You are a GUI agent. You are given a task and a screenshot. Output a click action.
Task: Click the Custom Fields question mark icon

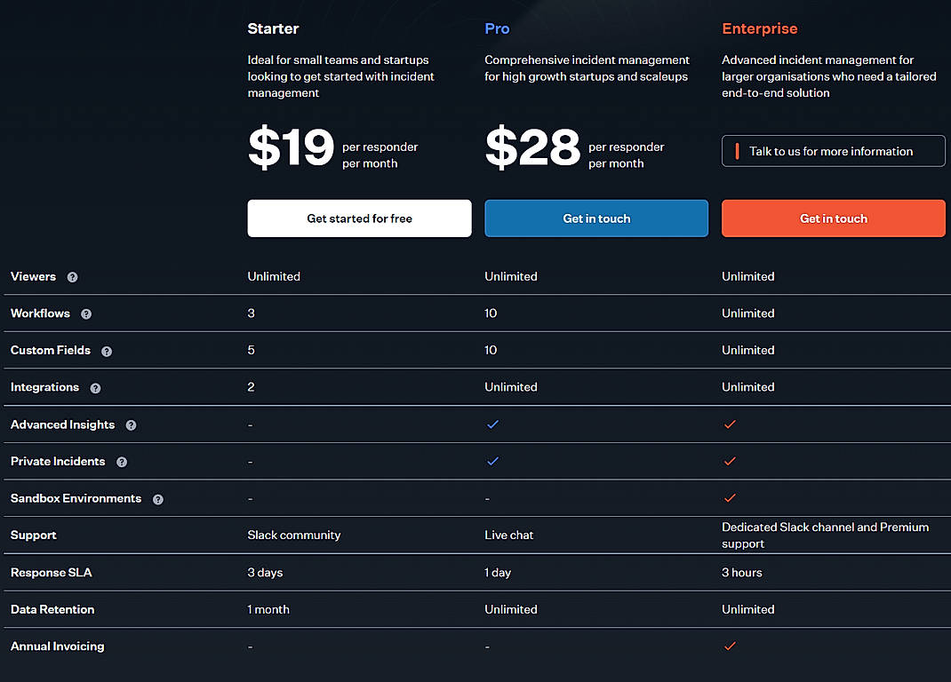[106, 351]
